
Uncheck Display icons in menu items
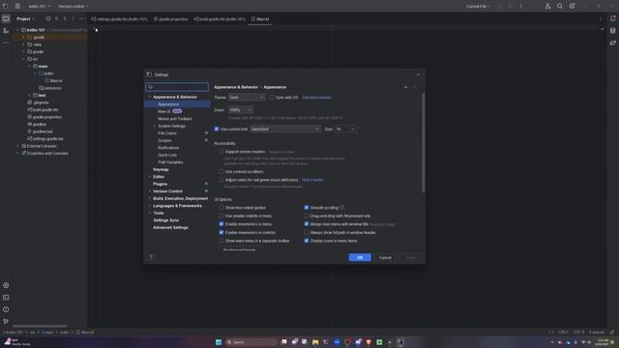pos(307,241)
